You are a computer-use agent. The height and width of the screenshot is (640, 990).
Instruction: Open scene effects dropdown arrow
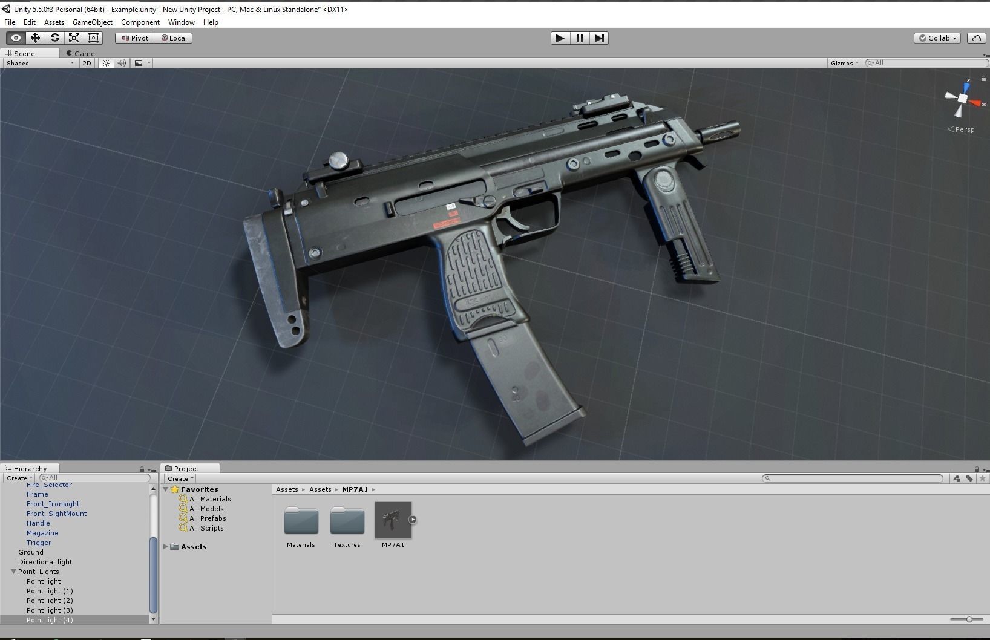pyautogui.click(x=149, y=63)
